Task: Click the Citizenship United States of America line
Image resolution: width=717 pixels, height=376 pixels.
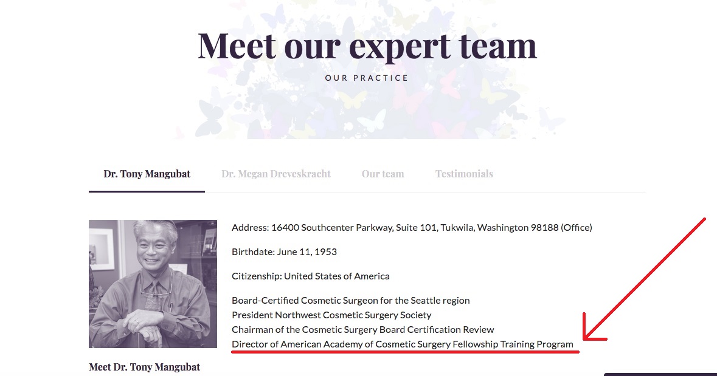Action: point(311,276)
